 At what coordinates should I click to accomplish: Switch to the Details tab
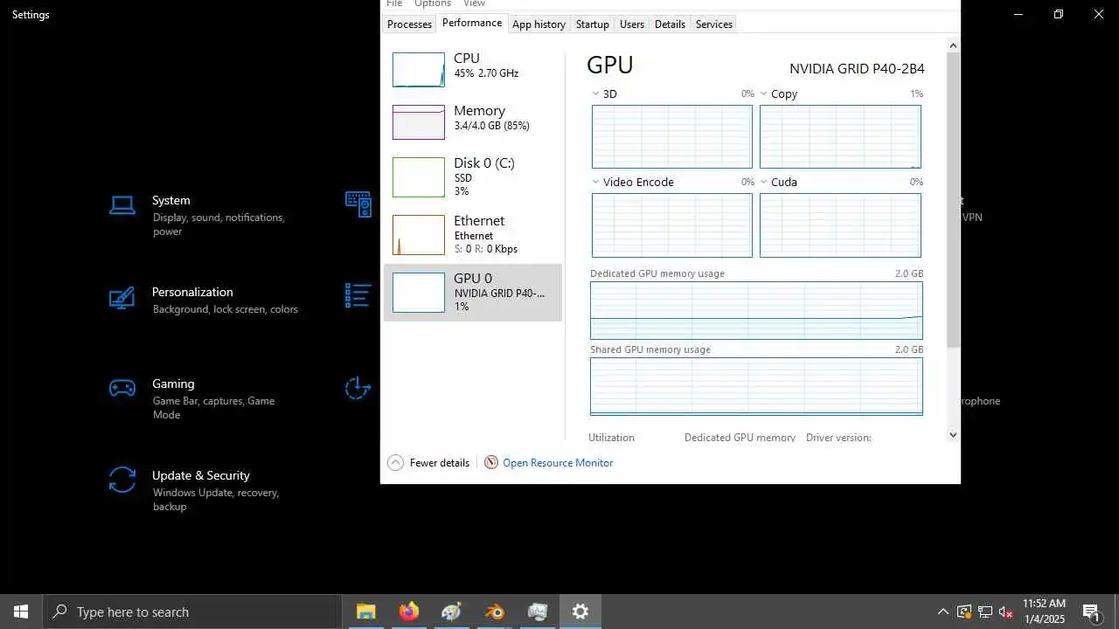coord(670,24)
